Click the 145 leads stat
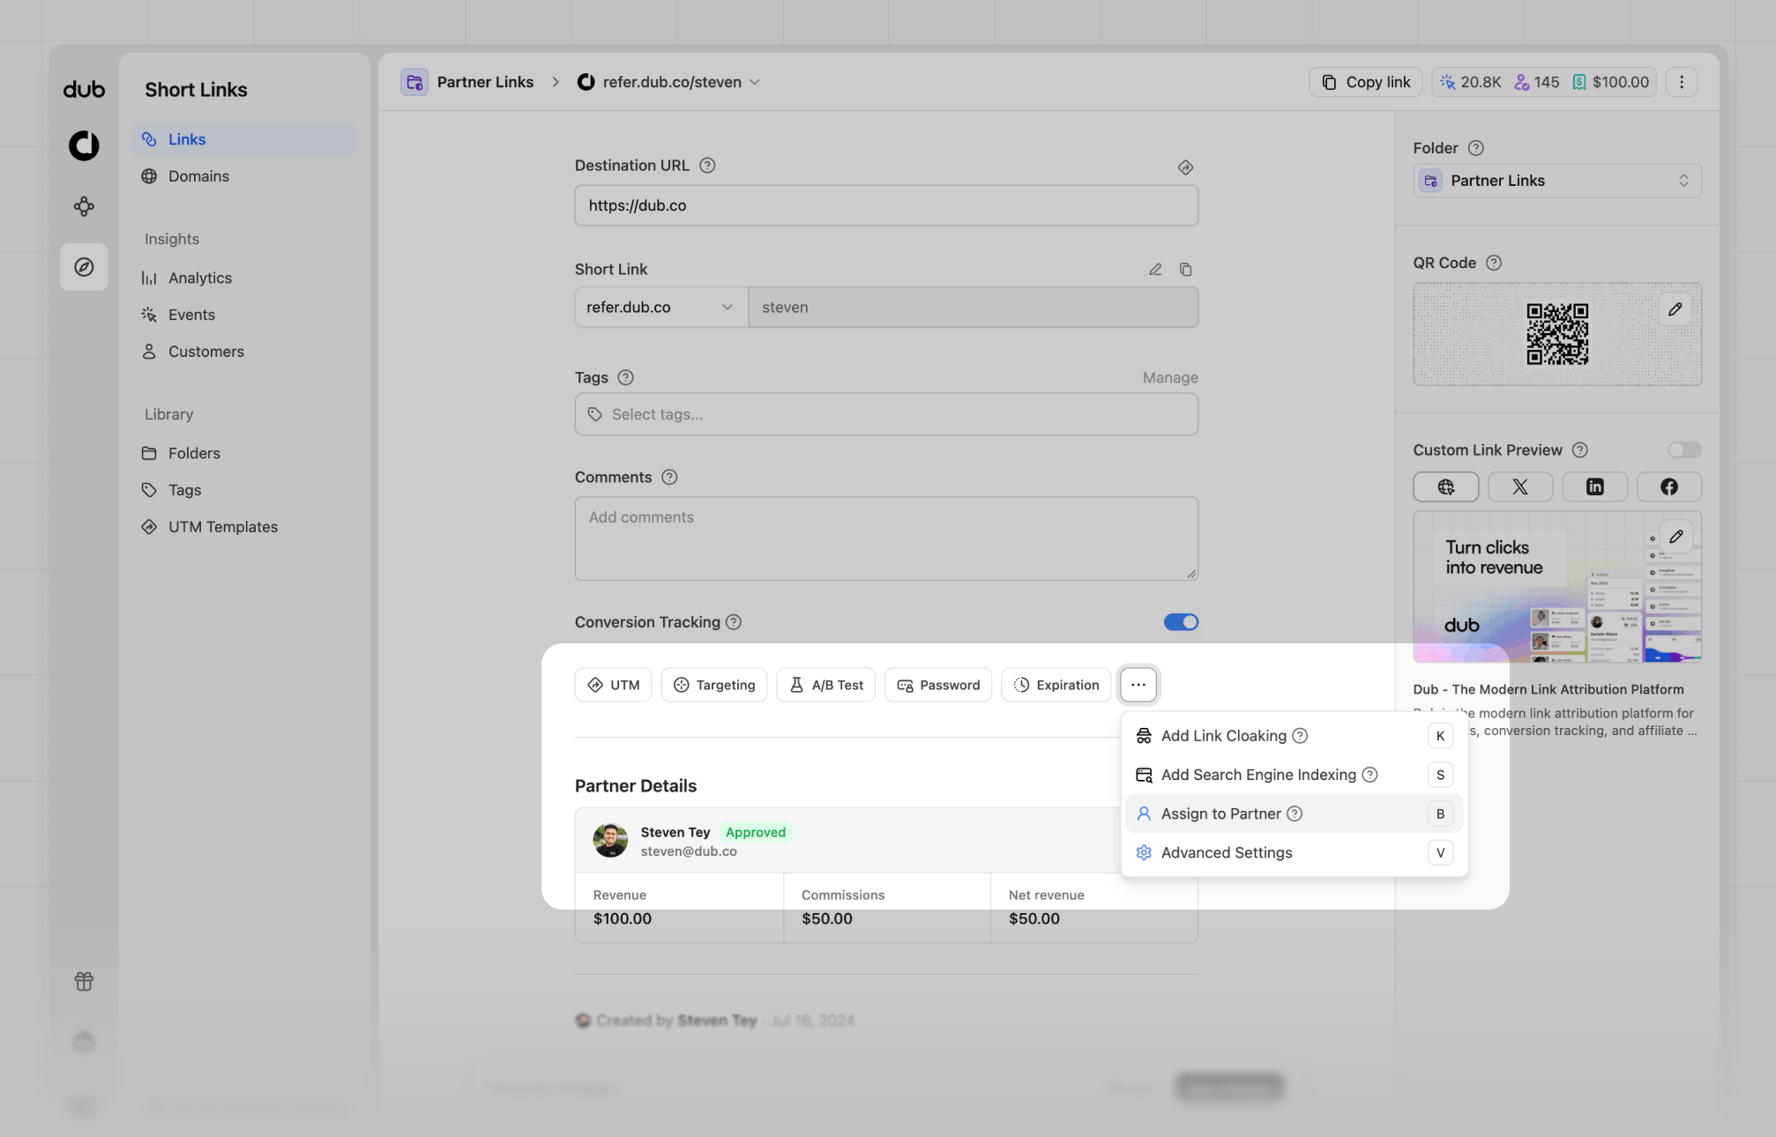 coord(1537,82)
